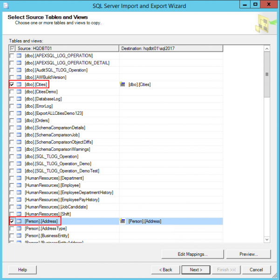The height and width of the screenshot is (280, 280).
Task: Click the scrollbar down arrow of the table list
Action: point(267,239)
